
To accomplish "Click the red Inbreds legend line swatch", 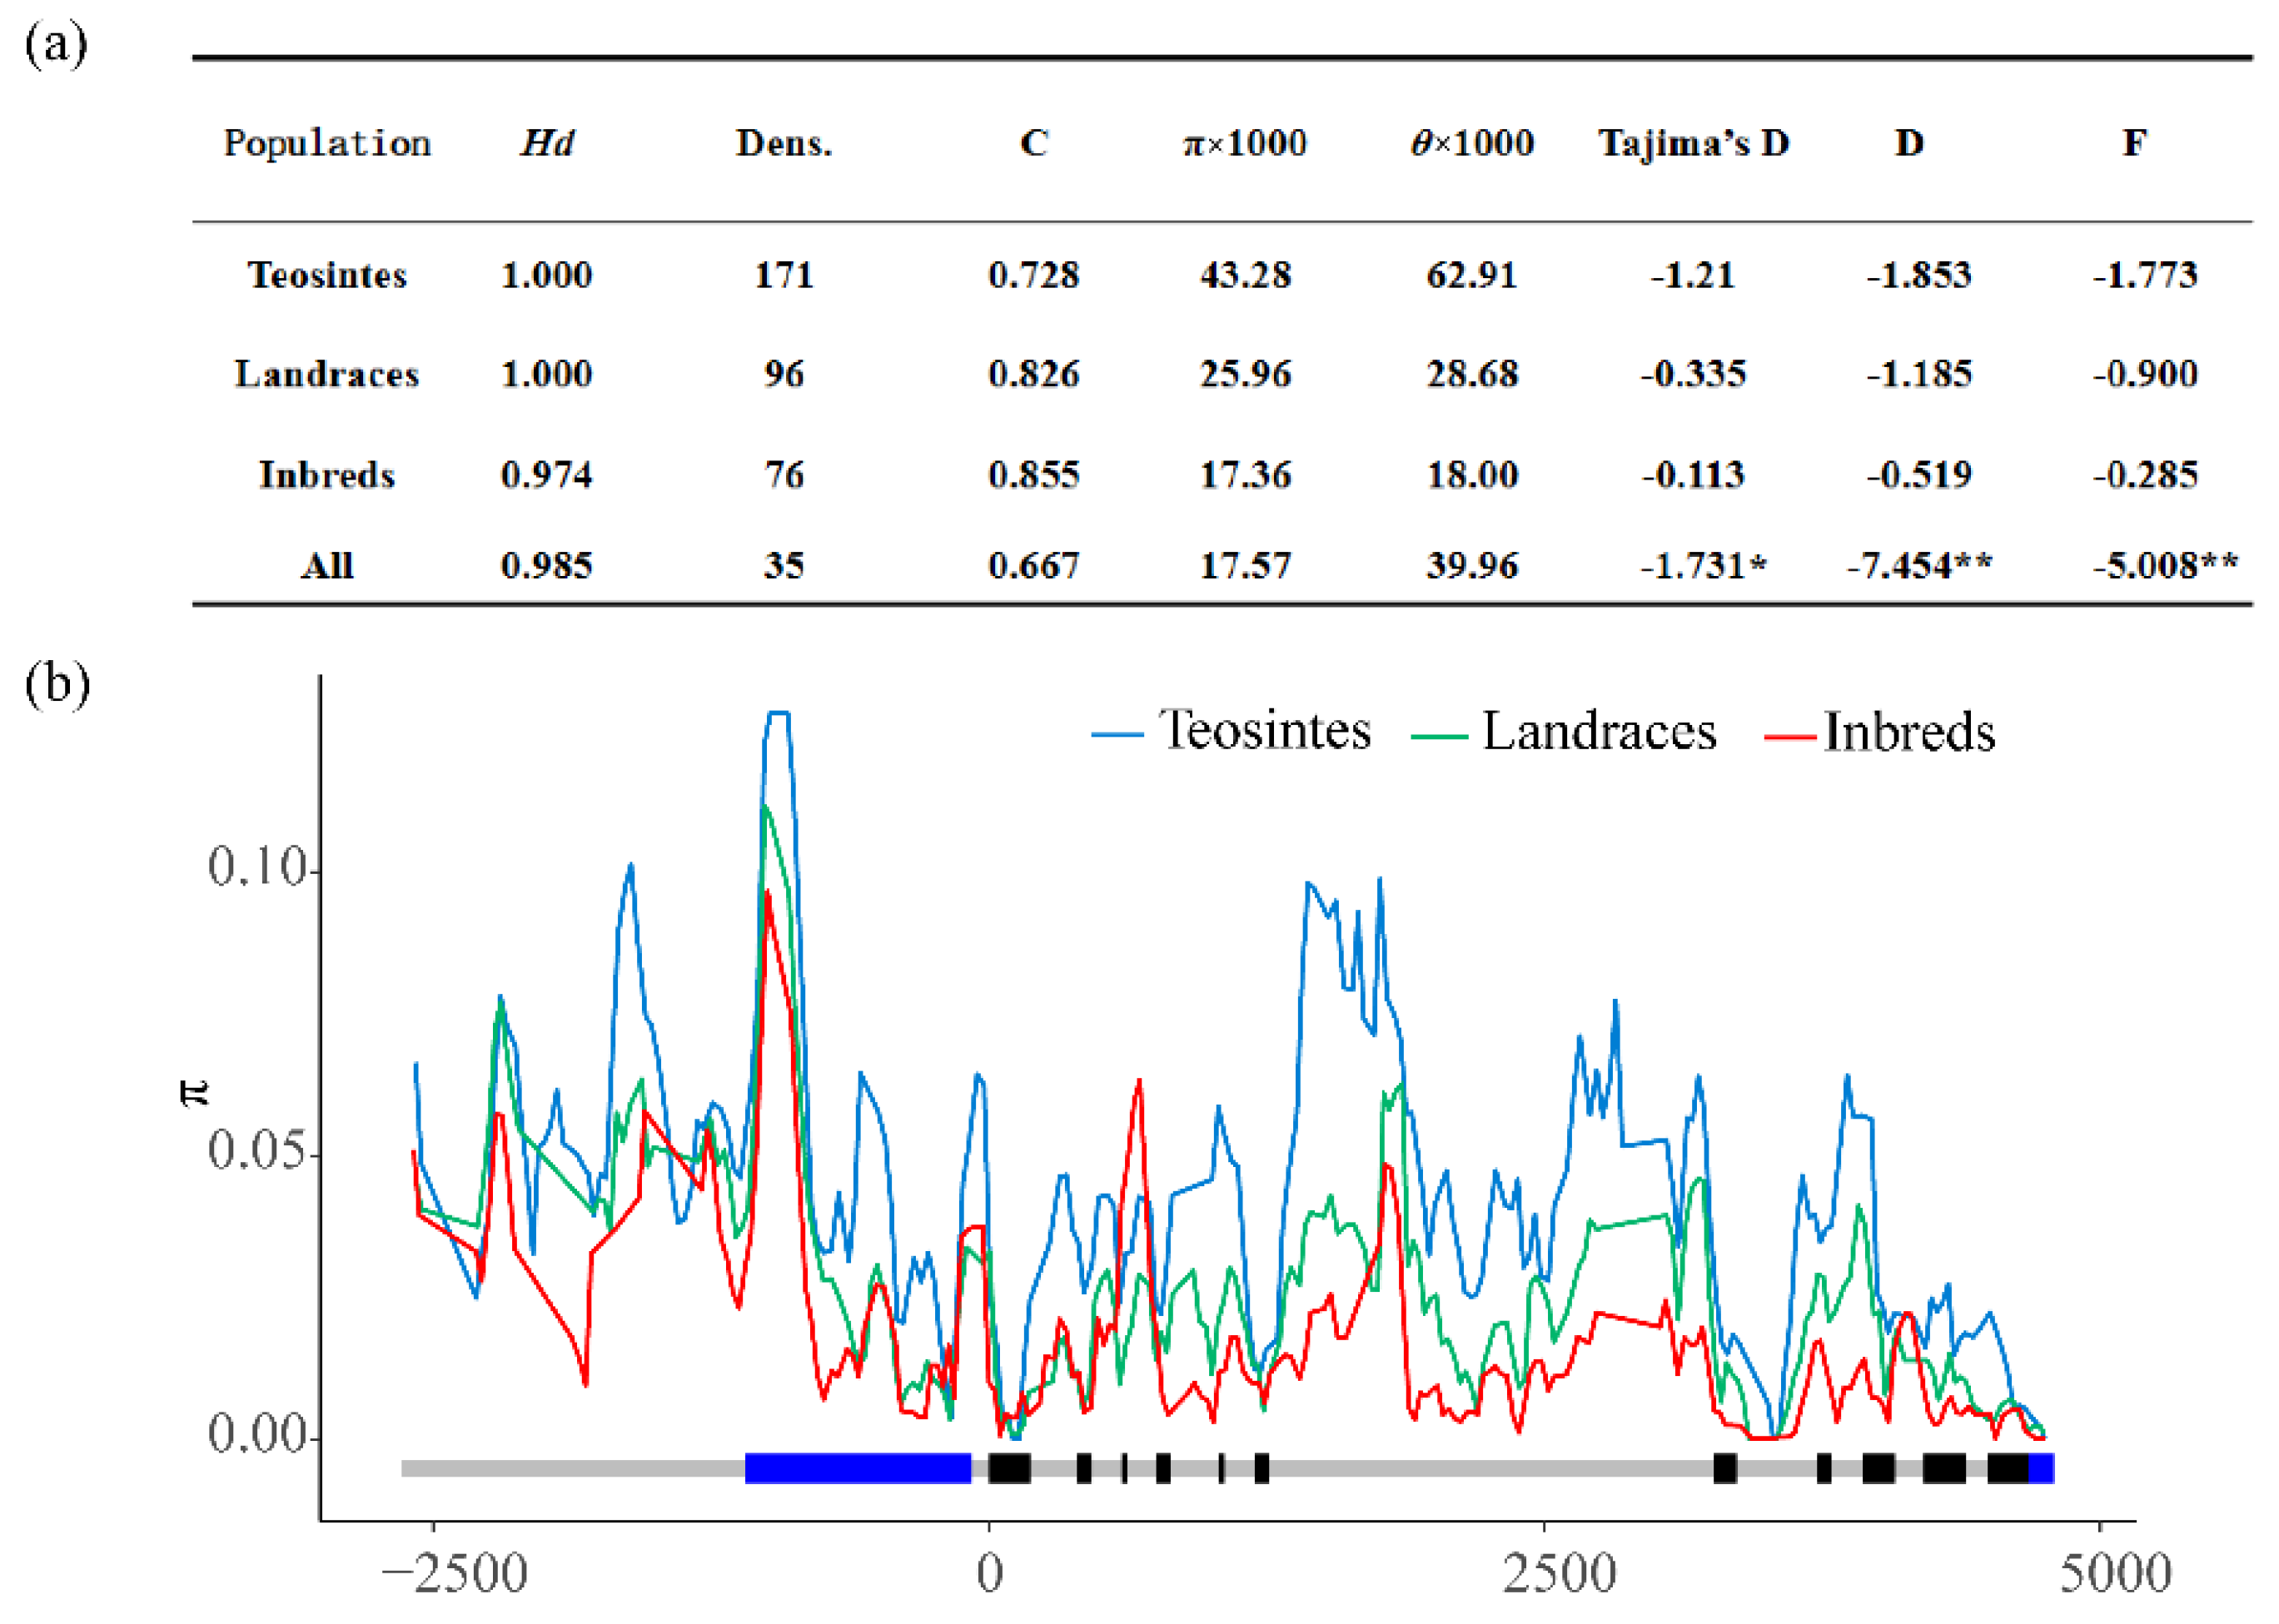I will click(1789, 737).
